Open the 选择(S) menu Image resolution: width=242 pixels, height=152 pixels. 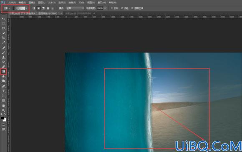click(x=62, y=2)
